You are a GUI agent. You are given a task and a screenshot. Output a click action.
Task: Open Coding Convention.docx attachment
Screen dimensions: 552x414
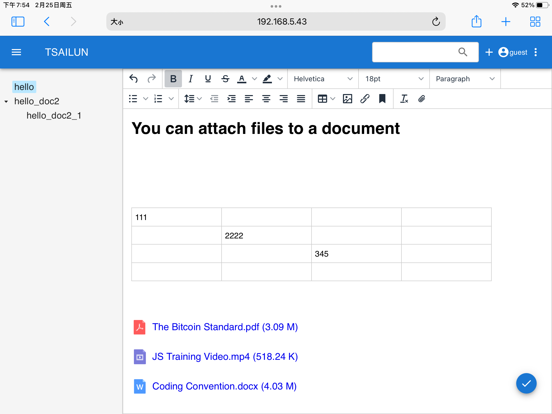[x=224, y=386]
